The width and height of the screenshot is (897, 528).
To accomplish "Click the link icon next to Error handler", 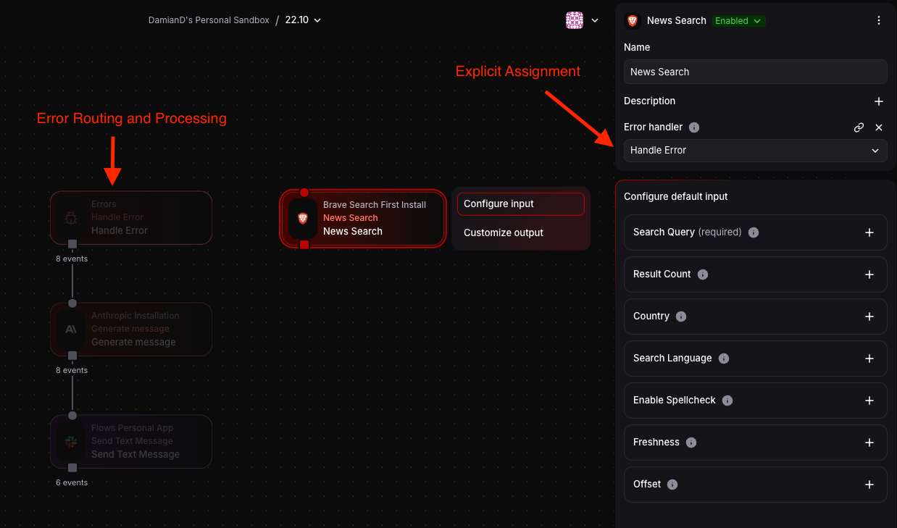I will coord(859,127).
